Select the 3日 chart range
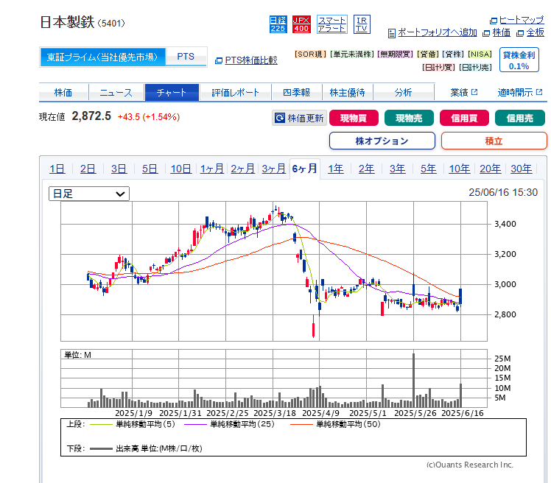 [x=119, y=169]
